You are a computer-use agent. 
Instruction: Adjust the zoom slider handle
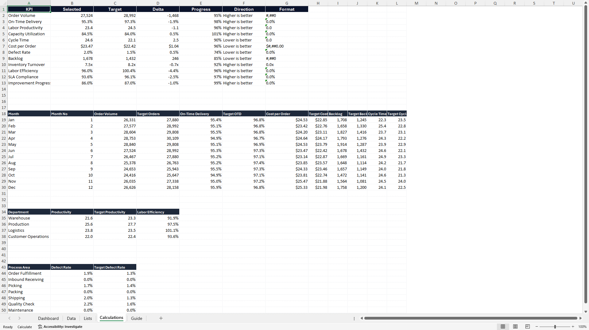(555, 327)
